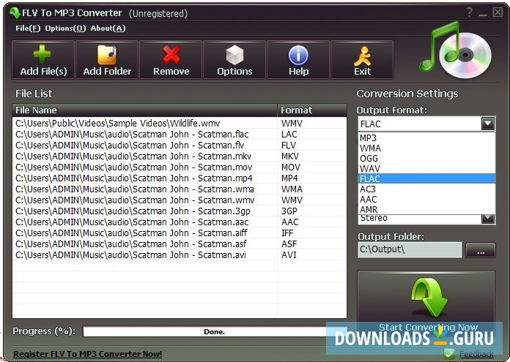The width and height of the screenshot is (510, 362).
Task: Select the Scatman.flac file row
Action: [180, 135]
